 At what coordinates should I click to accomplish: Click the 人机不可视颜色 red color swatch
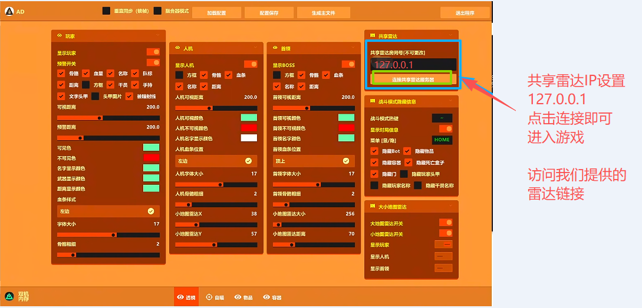(x=249, y=128)
